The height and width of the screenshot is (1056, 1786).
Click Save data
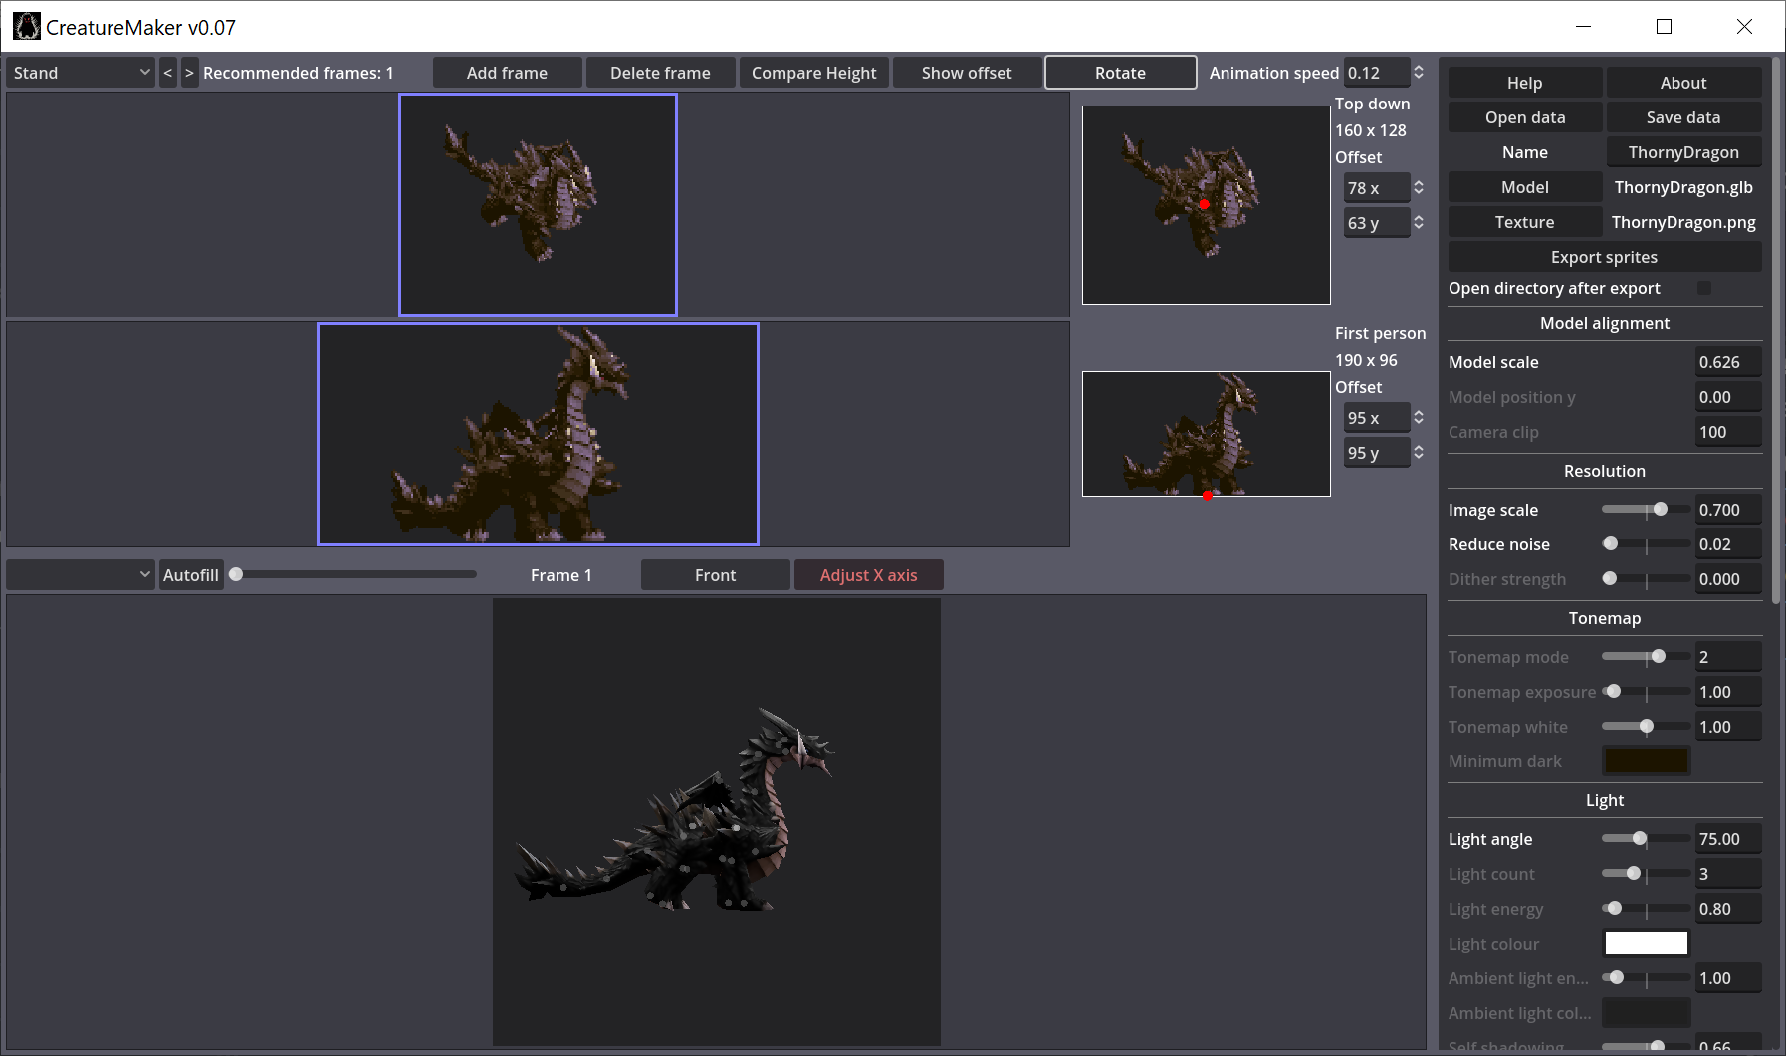point(1683,116)
